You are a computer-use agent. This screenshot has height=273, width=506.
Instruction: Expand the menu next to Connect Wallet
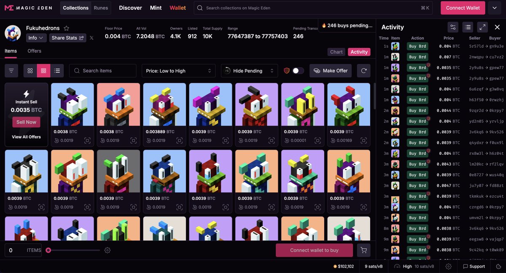(x=495, y=8)
